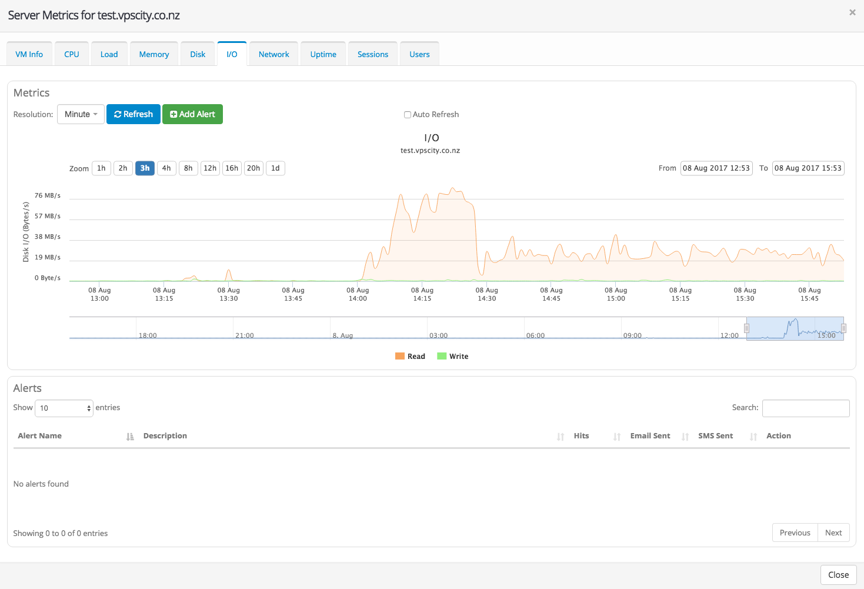
Task: Focus the alerts Search input field
Action: (x=805, y=408)
